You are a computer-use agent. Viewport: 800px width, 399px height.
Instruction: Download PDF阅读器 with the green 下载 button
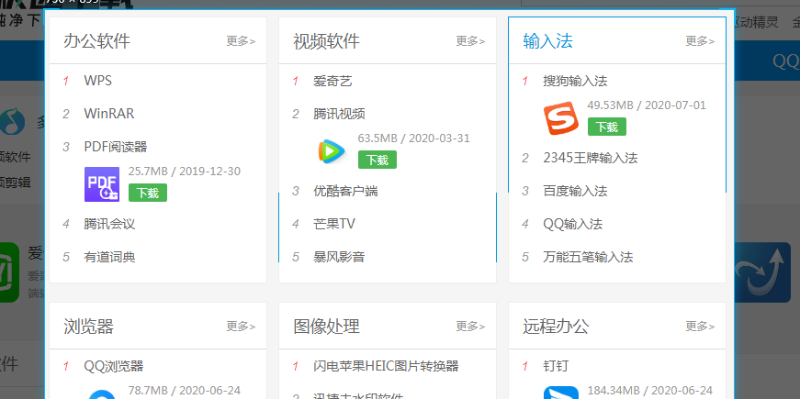(148, 193)
